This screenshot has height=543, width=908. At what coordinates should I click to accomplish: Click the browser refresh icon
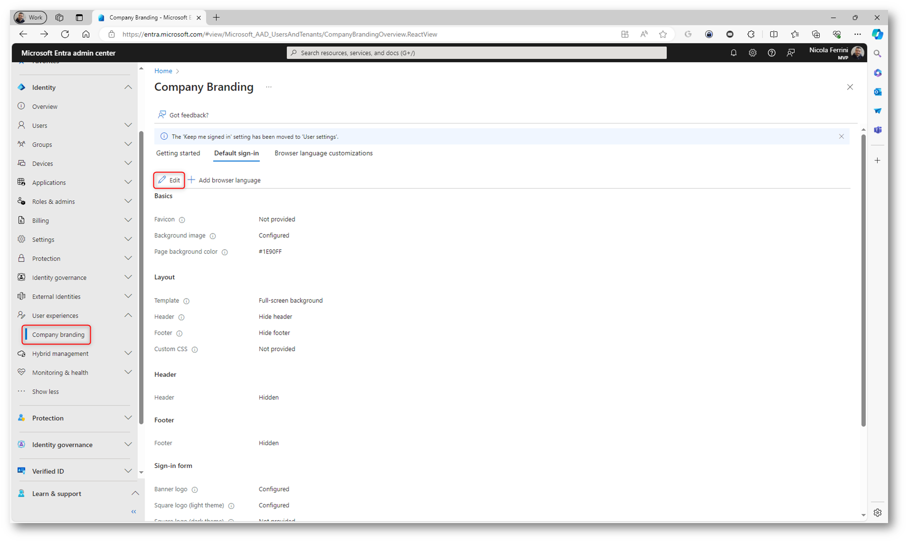coord(65,34)
